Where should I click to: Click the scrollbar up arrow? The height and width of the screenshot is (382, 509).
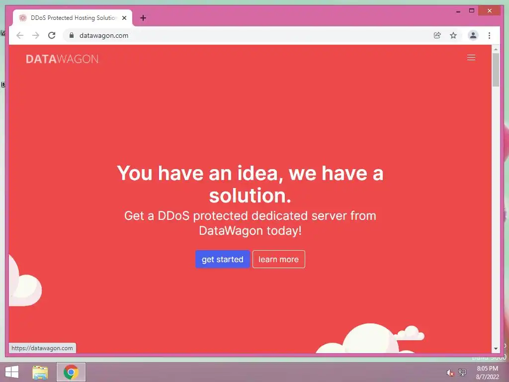(496, 49)
